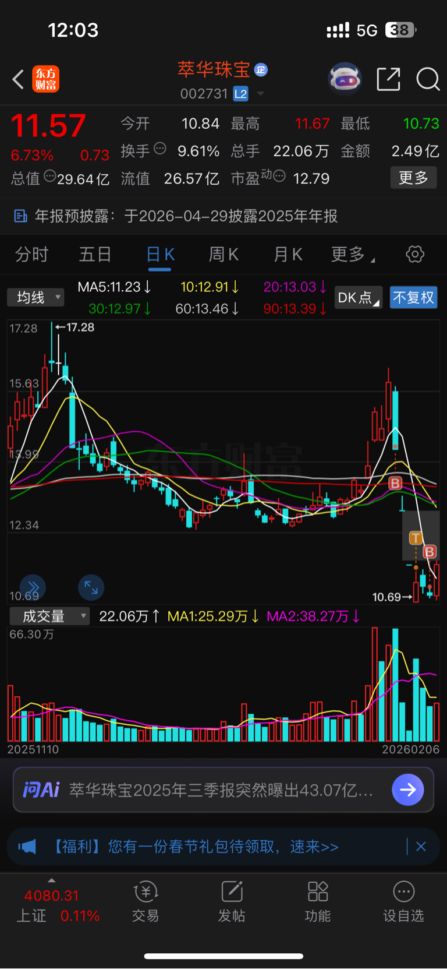Expand the 更多 chart period menu
447x969 pixels.
[353, 255]
